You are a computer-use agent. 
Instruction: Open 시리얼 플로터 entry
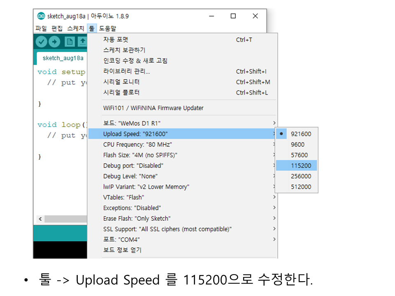click(x=183, y=92)
